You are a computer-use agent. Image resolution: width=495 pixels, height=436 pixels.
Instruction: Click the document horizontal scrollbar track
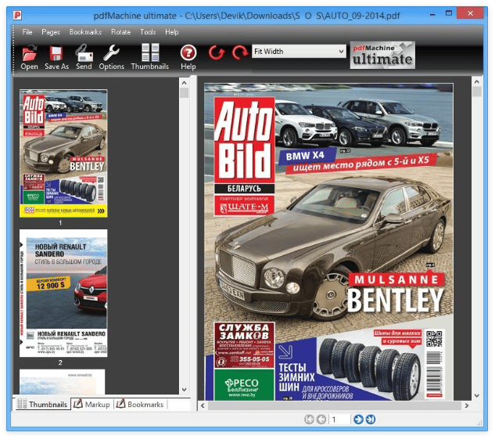point(335,405)
